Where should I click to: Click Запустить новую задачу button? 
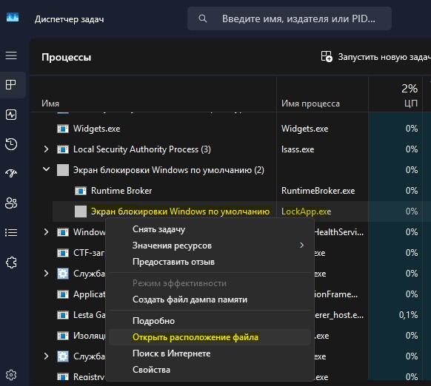[x=375, y=57]
